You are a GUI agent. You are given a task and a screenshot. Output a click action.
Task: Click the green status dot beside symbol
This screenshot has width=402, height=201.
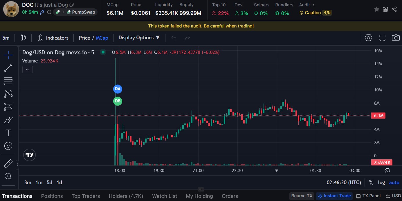tap(103, 52)
